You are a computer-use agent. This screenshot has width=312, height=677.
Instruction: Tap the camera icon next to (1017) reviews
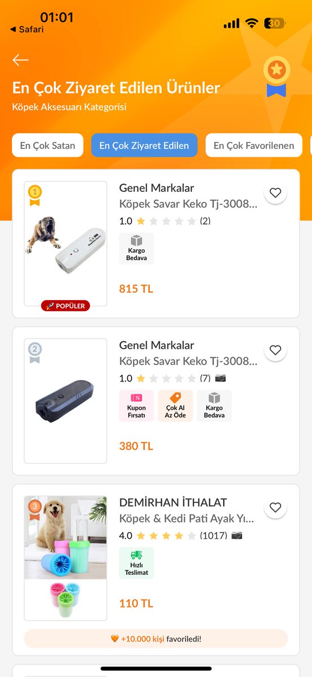[x=237, y=535]
